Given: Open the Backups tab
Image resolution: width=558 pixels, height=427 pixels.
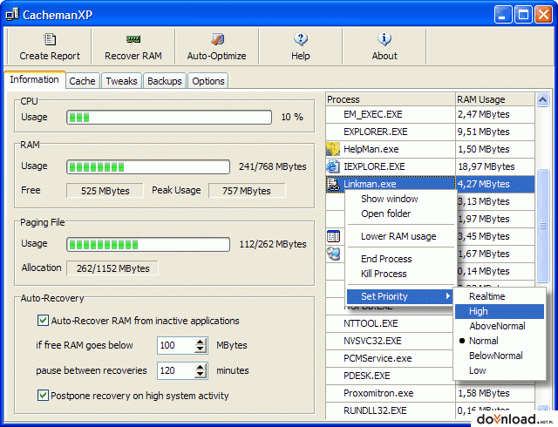Looking at the screenshot, I should [165, 81].
